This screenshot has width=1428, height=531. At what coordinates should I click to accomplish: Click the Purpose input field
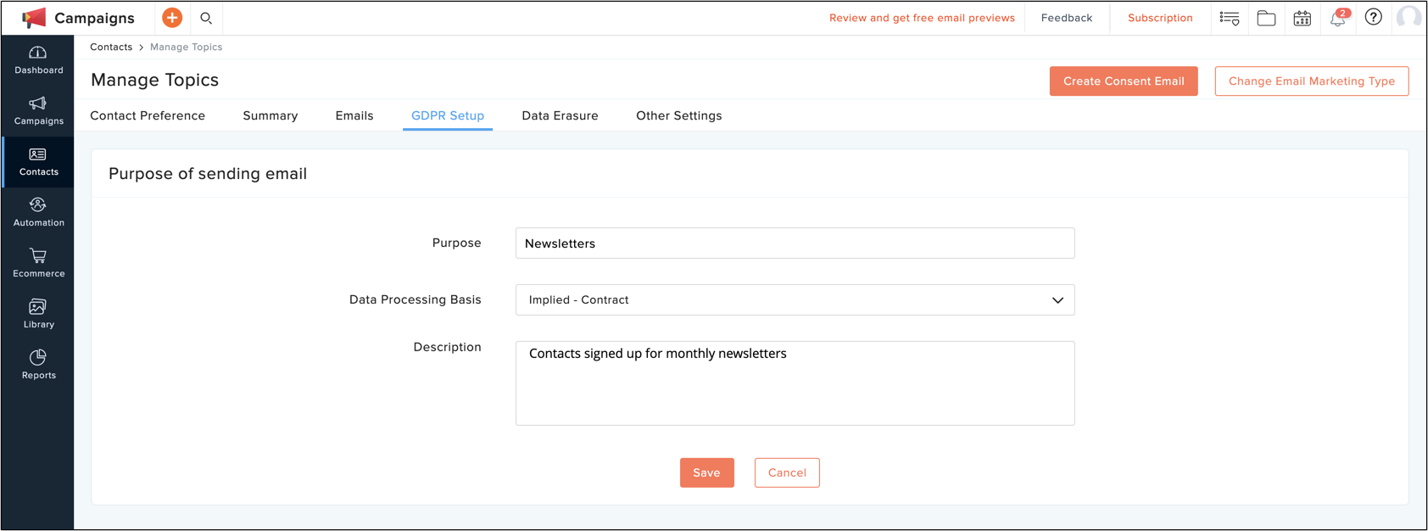pyautogui.click(x=795, y=243)
